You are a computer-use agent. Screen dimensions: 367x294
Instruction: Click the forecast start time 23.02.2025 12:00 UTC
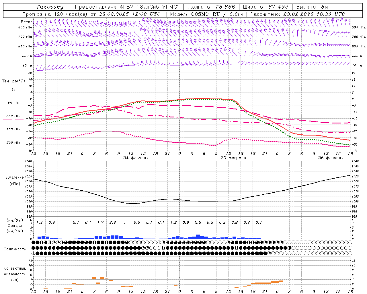(x=130, y=14)
